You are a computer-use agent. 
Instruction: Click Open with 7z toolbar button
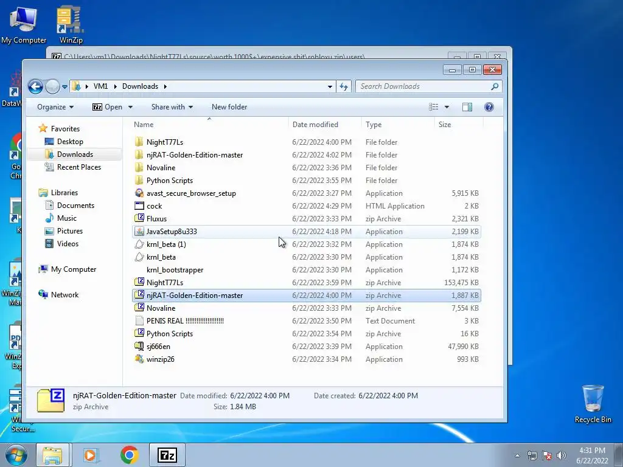(x=107, y=107)
